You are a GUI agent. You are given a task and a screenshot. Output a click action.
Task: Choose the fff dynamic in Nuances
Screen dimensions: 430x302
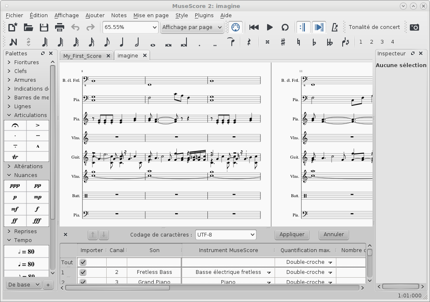[x=37, y=221]
